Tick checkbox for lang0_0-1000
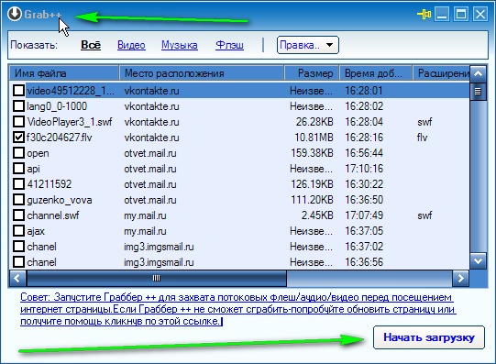 [x=18, y=106]
